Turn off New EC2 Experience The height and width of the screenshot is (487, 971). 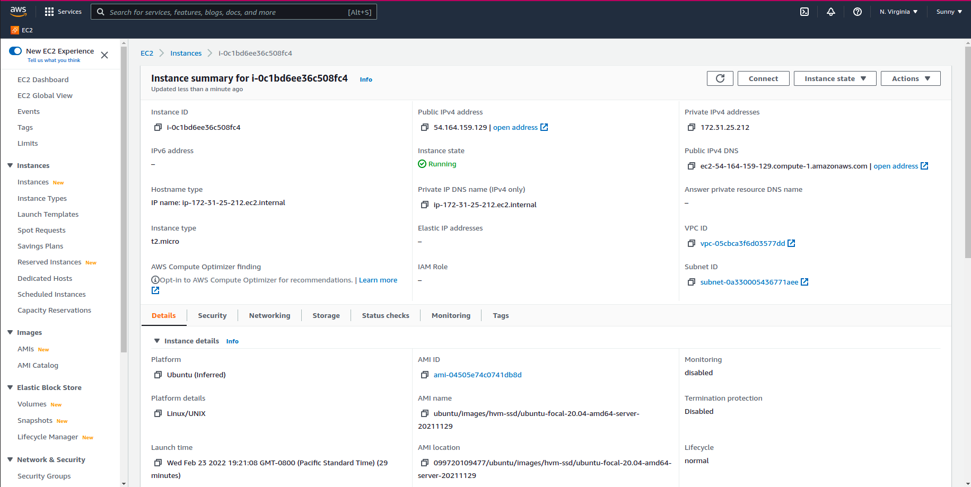tap(14, 50)
